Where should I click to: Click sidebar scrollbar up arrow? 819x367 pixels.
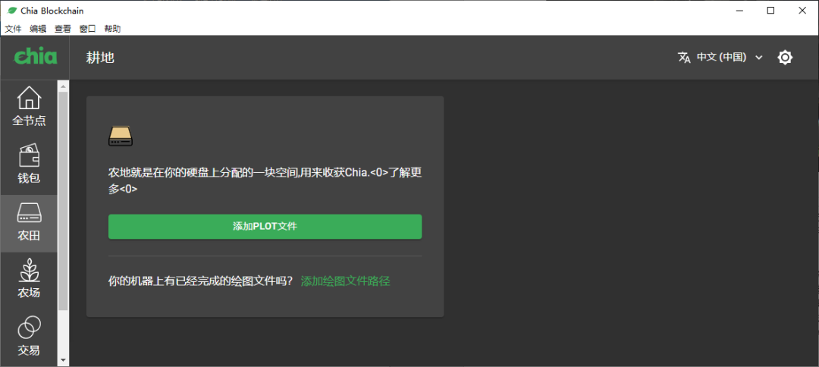pos(63,86)
